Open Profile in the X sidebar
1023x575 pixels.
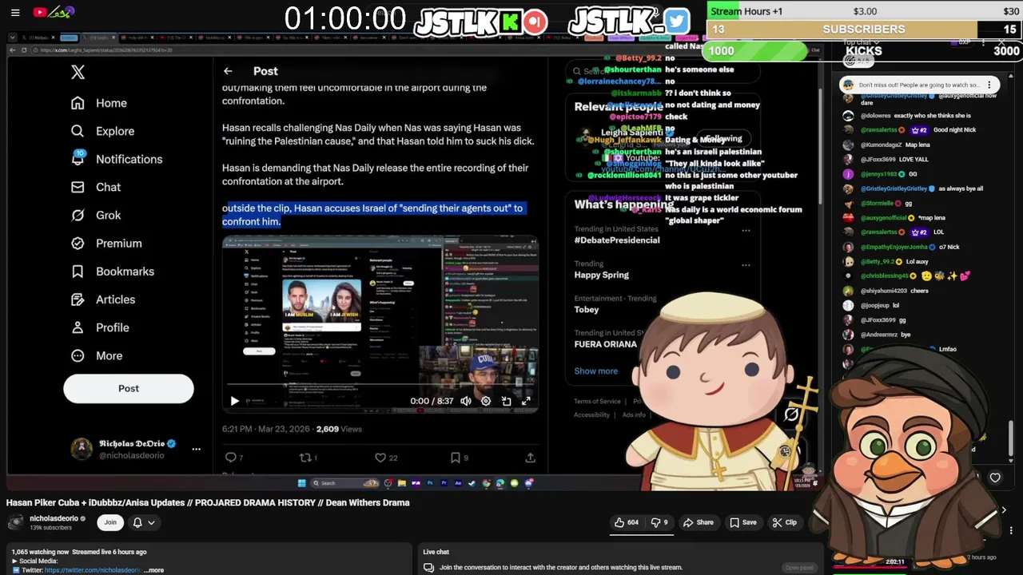click(x=100, y=327)
